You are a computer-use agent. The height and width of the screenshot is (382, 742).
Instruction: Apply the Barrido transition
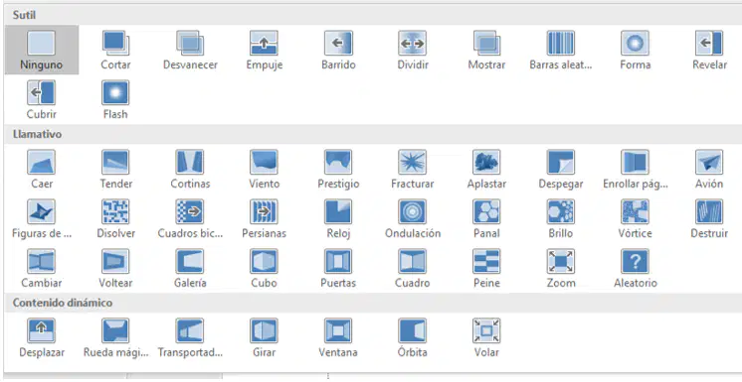point(338,50)
